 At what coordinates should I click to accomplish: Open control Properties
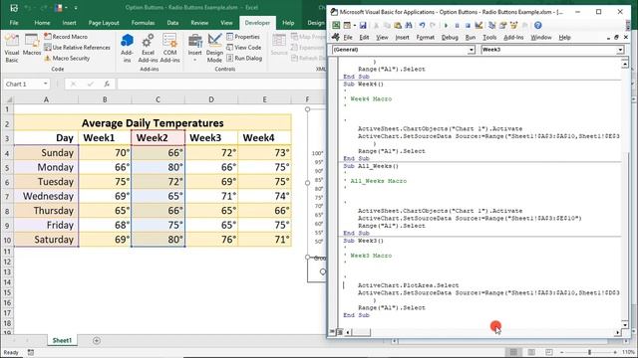click(243, 37)
